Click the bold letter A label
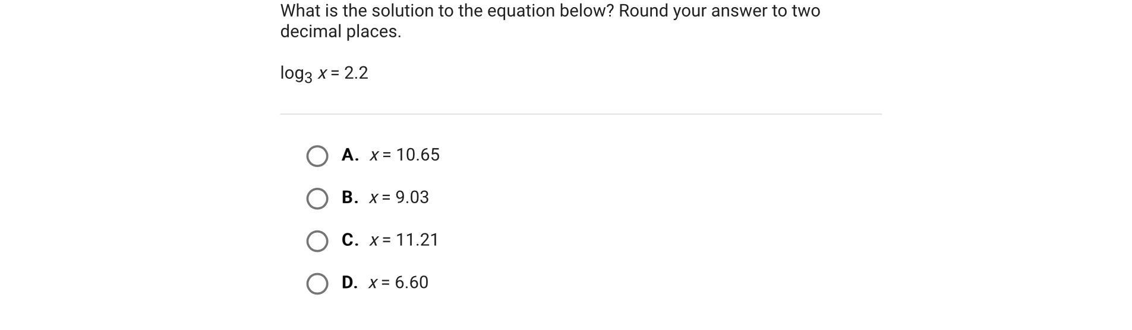 click(349, 155)
